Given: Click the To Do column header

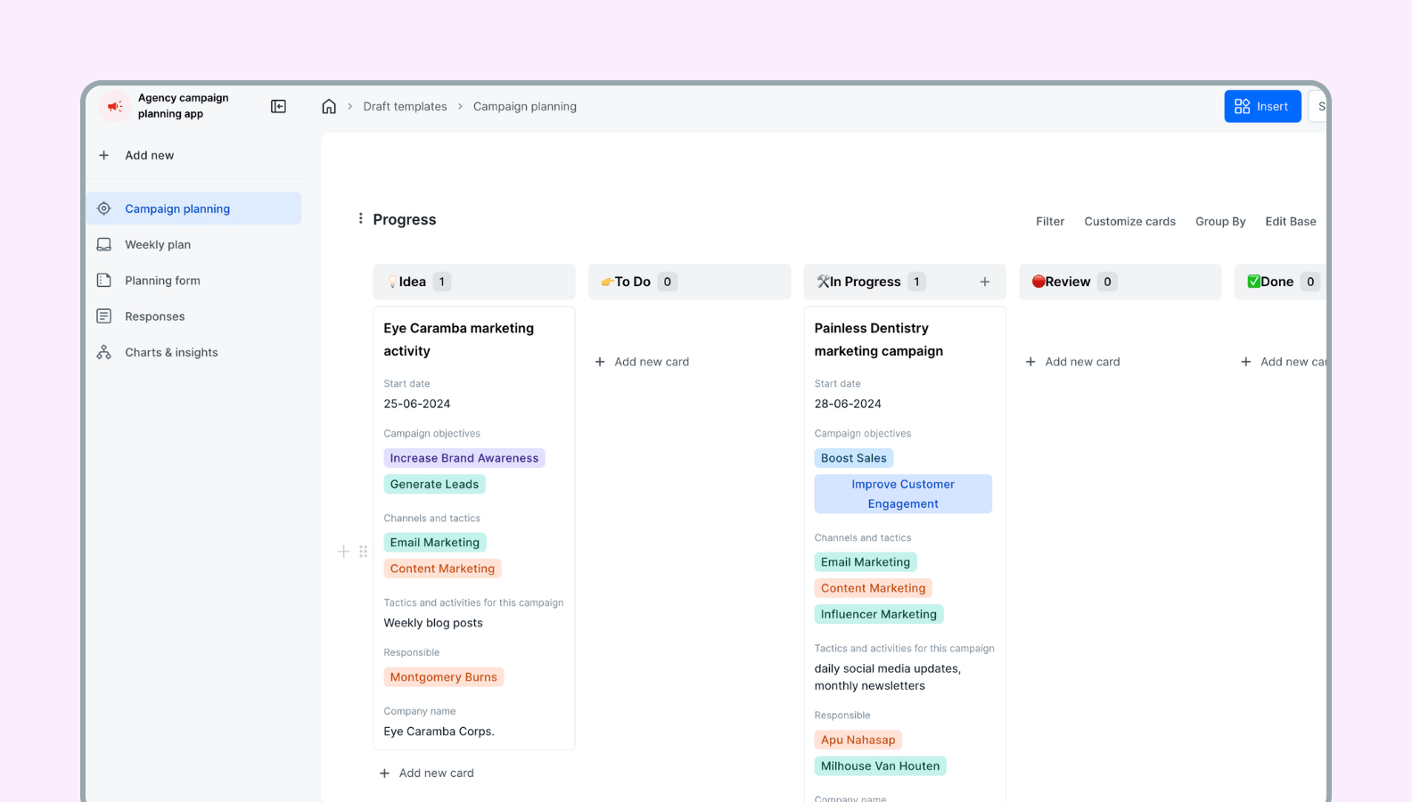Looking at the screenshot, I should tap(689, 282).
